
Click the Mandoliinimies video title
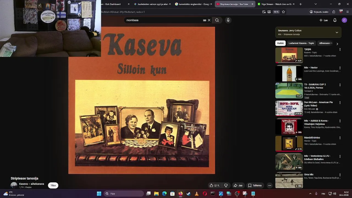(x=312, y=137)
